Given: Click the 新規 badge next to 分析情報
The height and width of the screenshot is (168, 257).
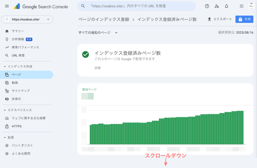Looking at the screenshot, I should coord(29,39).
